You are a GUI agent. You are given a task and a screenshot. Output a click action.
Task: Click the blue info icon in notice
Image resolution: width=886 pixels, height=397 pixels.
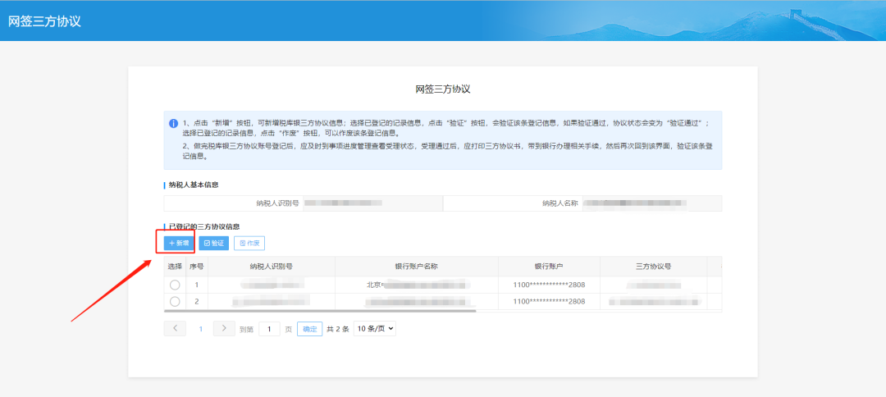[x=174, y=123]
